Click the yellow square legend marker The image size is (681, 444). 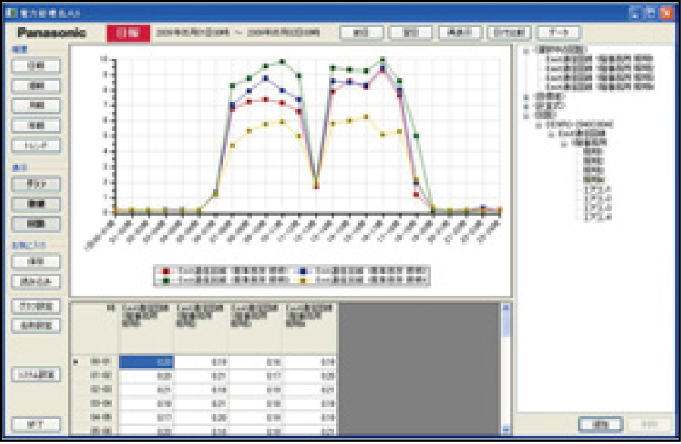click(x=302, y=280)
